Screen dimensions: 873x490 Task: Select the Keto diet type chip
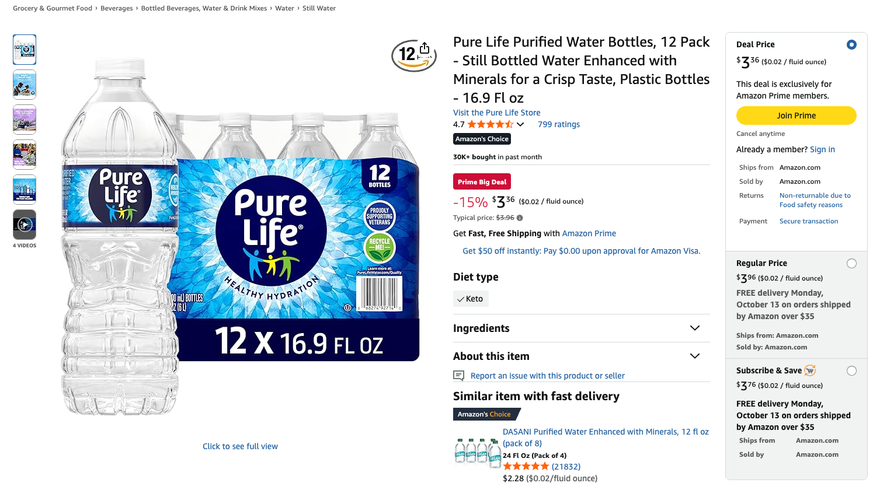pos(471,299)
